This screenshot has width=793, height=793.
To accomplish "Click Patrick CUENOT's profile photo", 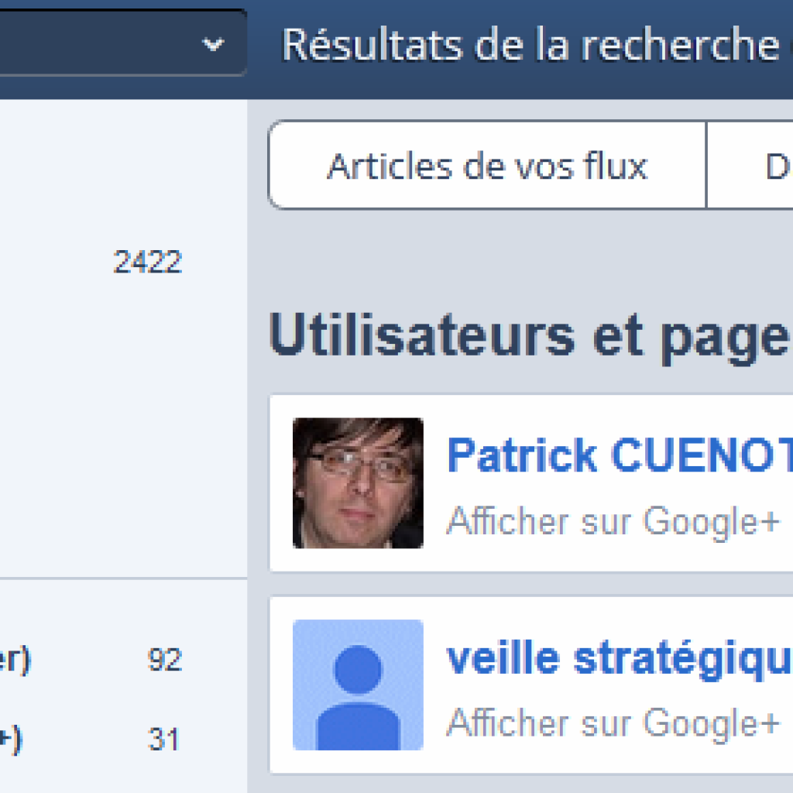I will pos(358,483).
